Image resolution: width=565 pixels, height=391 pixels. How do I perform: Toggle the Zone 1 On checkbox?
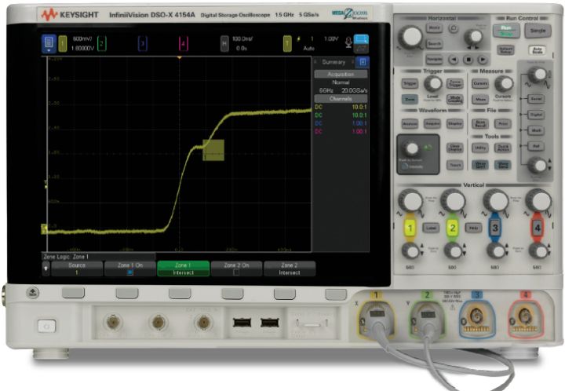point(130,272)
